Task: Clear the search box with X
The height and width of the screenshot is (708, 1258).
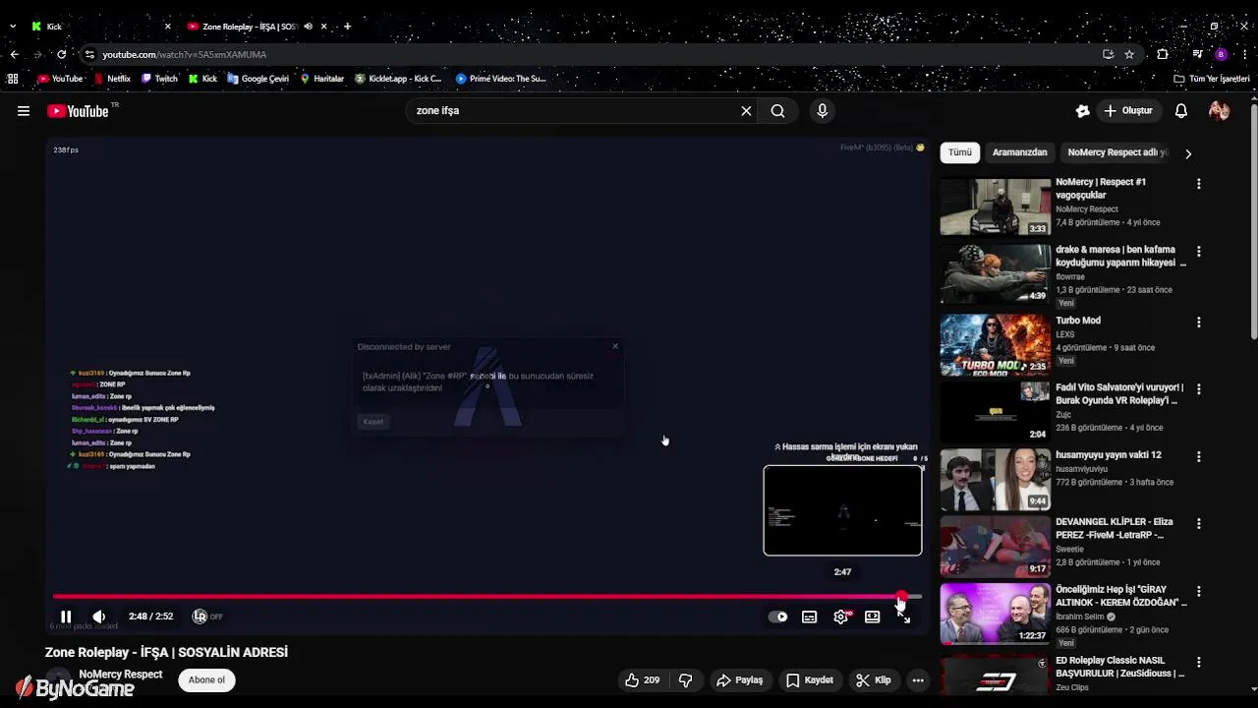Action: (746, 111)
